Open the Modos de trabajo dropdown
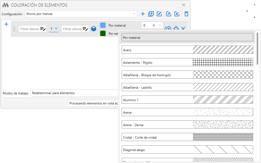The image size is (261, 163). point(73,93)
